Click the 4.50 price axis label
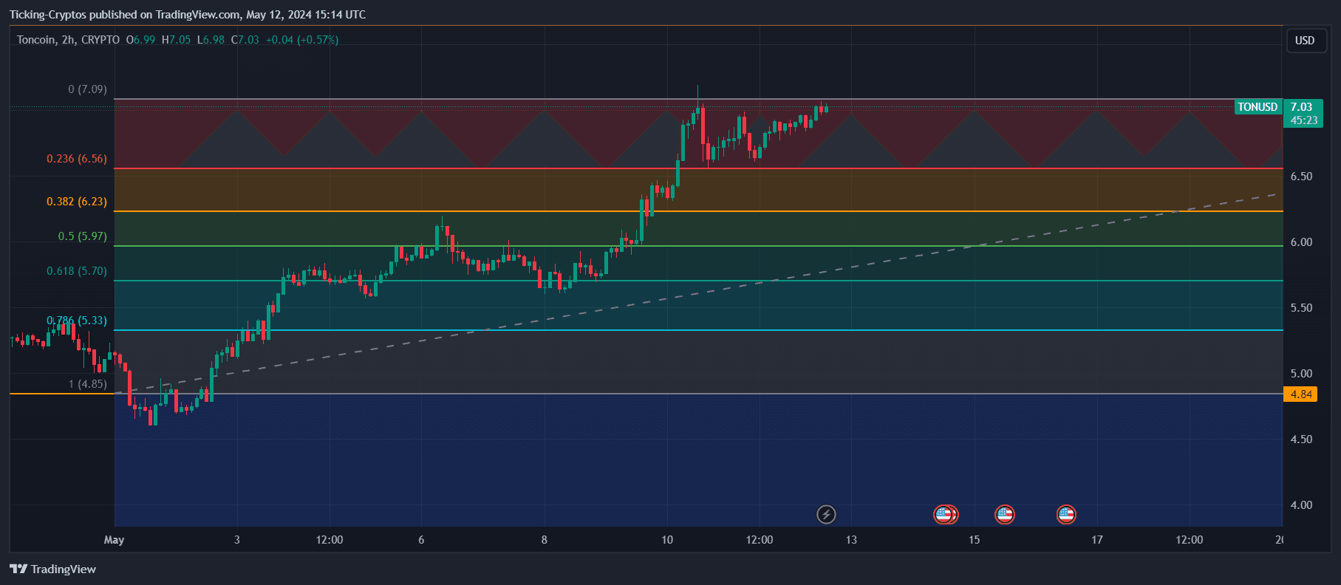The width and height of the screenshot is (1341, 585). [1301, 439]
